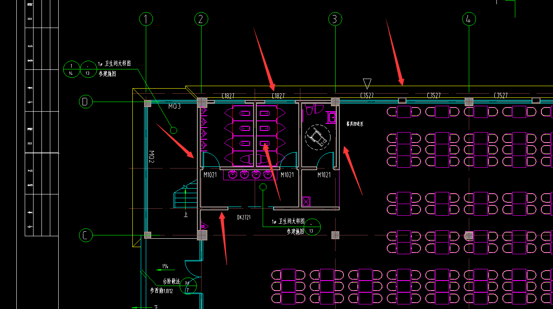The image size is (553, 309).
Task: Select the M03 door label
Action: (175, 107)
